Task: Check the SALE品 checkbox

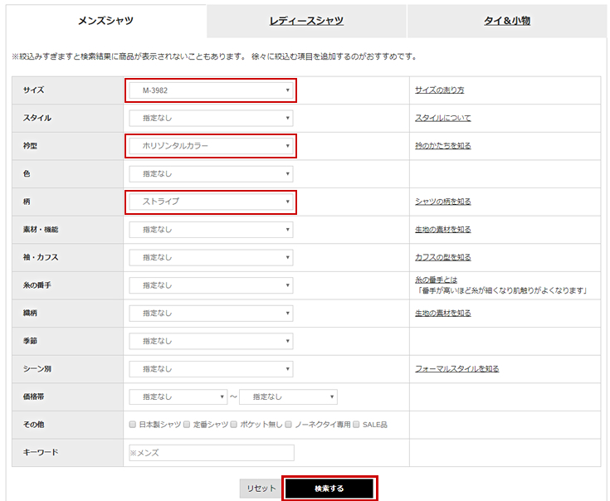Action: (356, 425)
